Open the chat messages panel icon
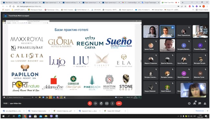210x119 pixels. pyautogui.click(x=200, y=103)
